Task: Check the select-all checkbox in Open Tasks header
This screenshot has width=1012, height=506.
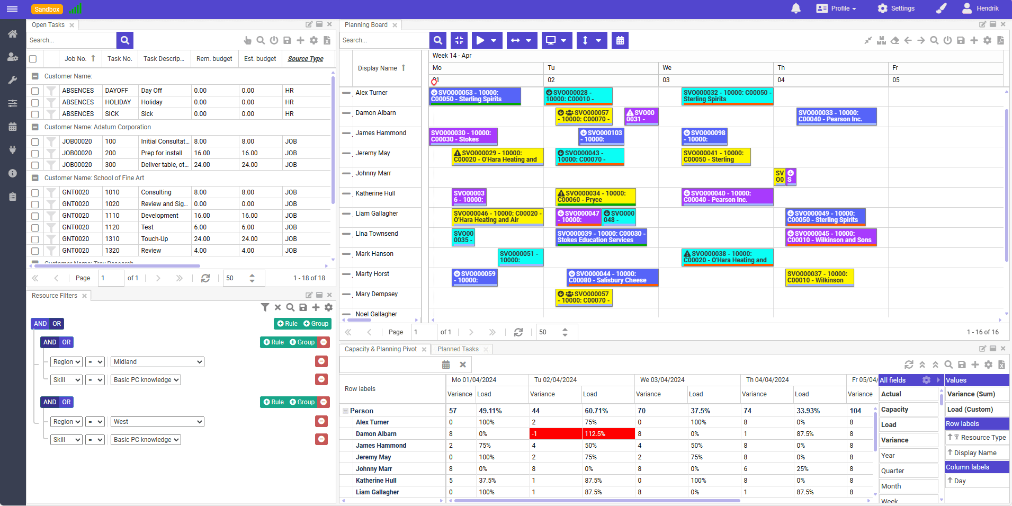Action: [33, 59]
